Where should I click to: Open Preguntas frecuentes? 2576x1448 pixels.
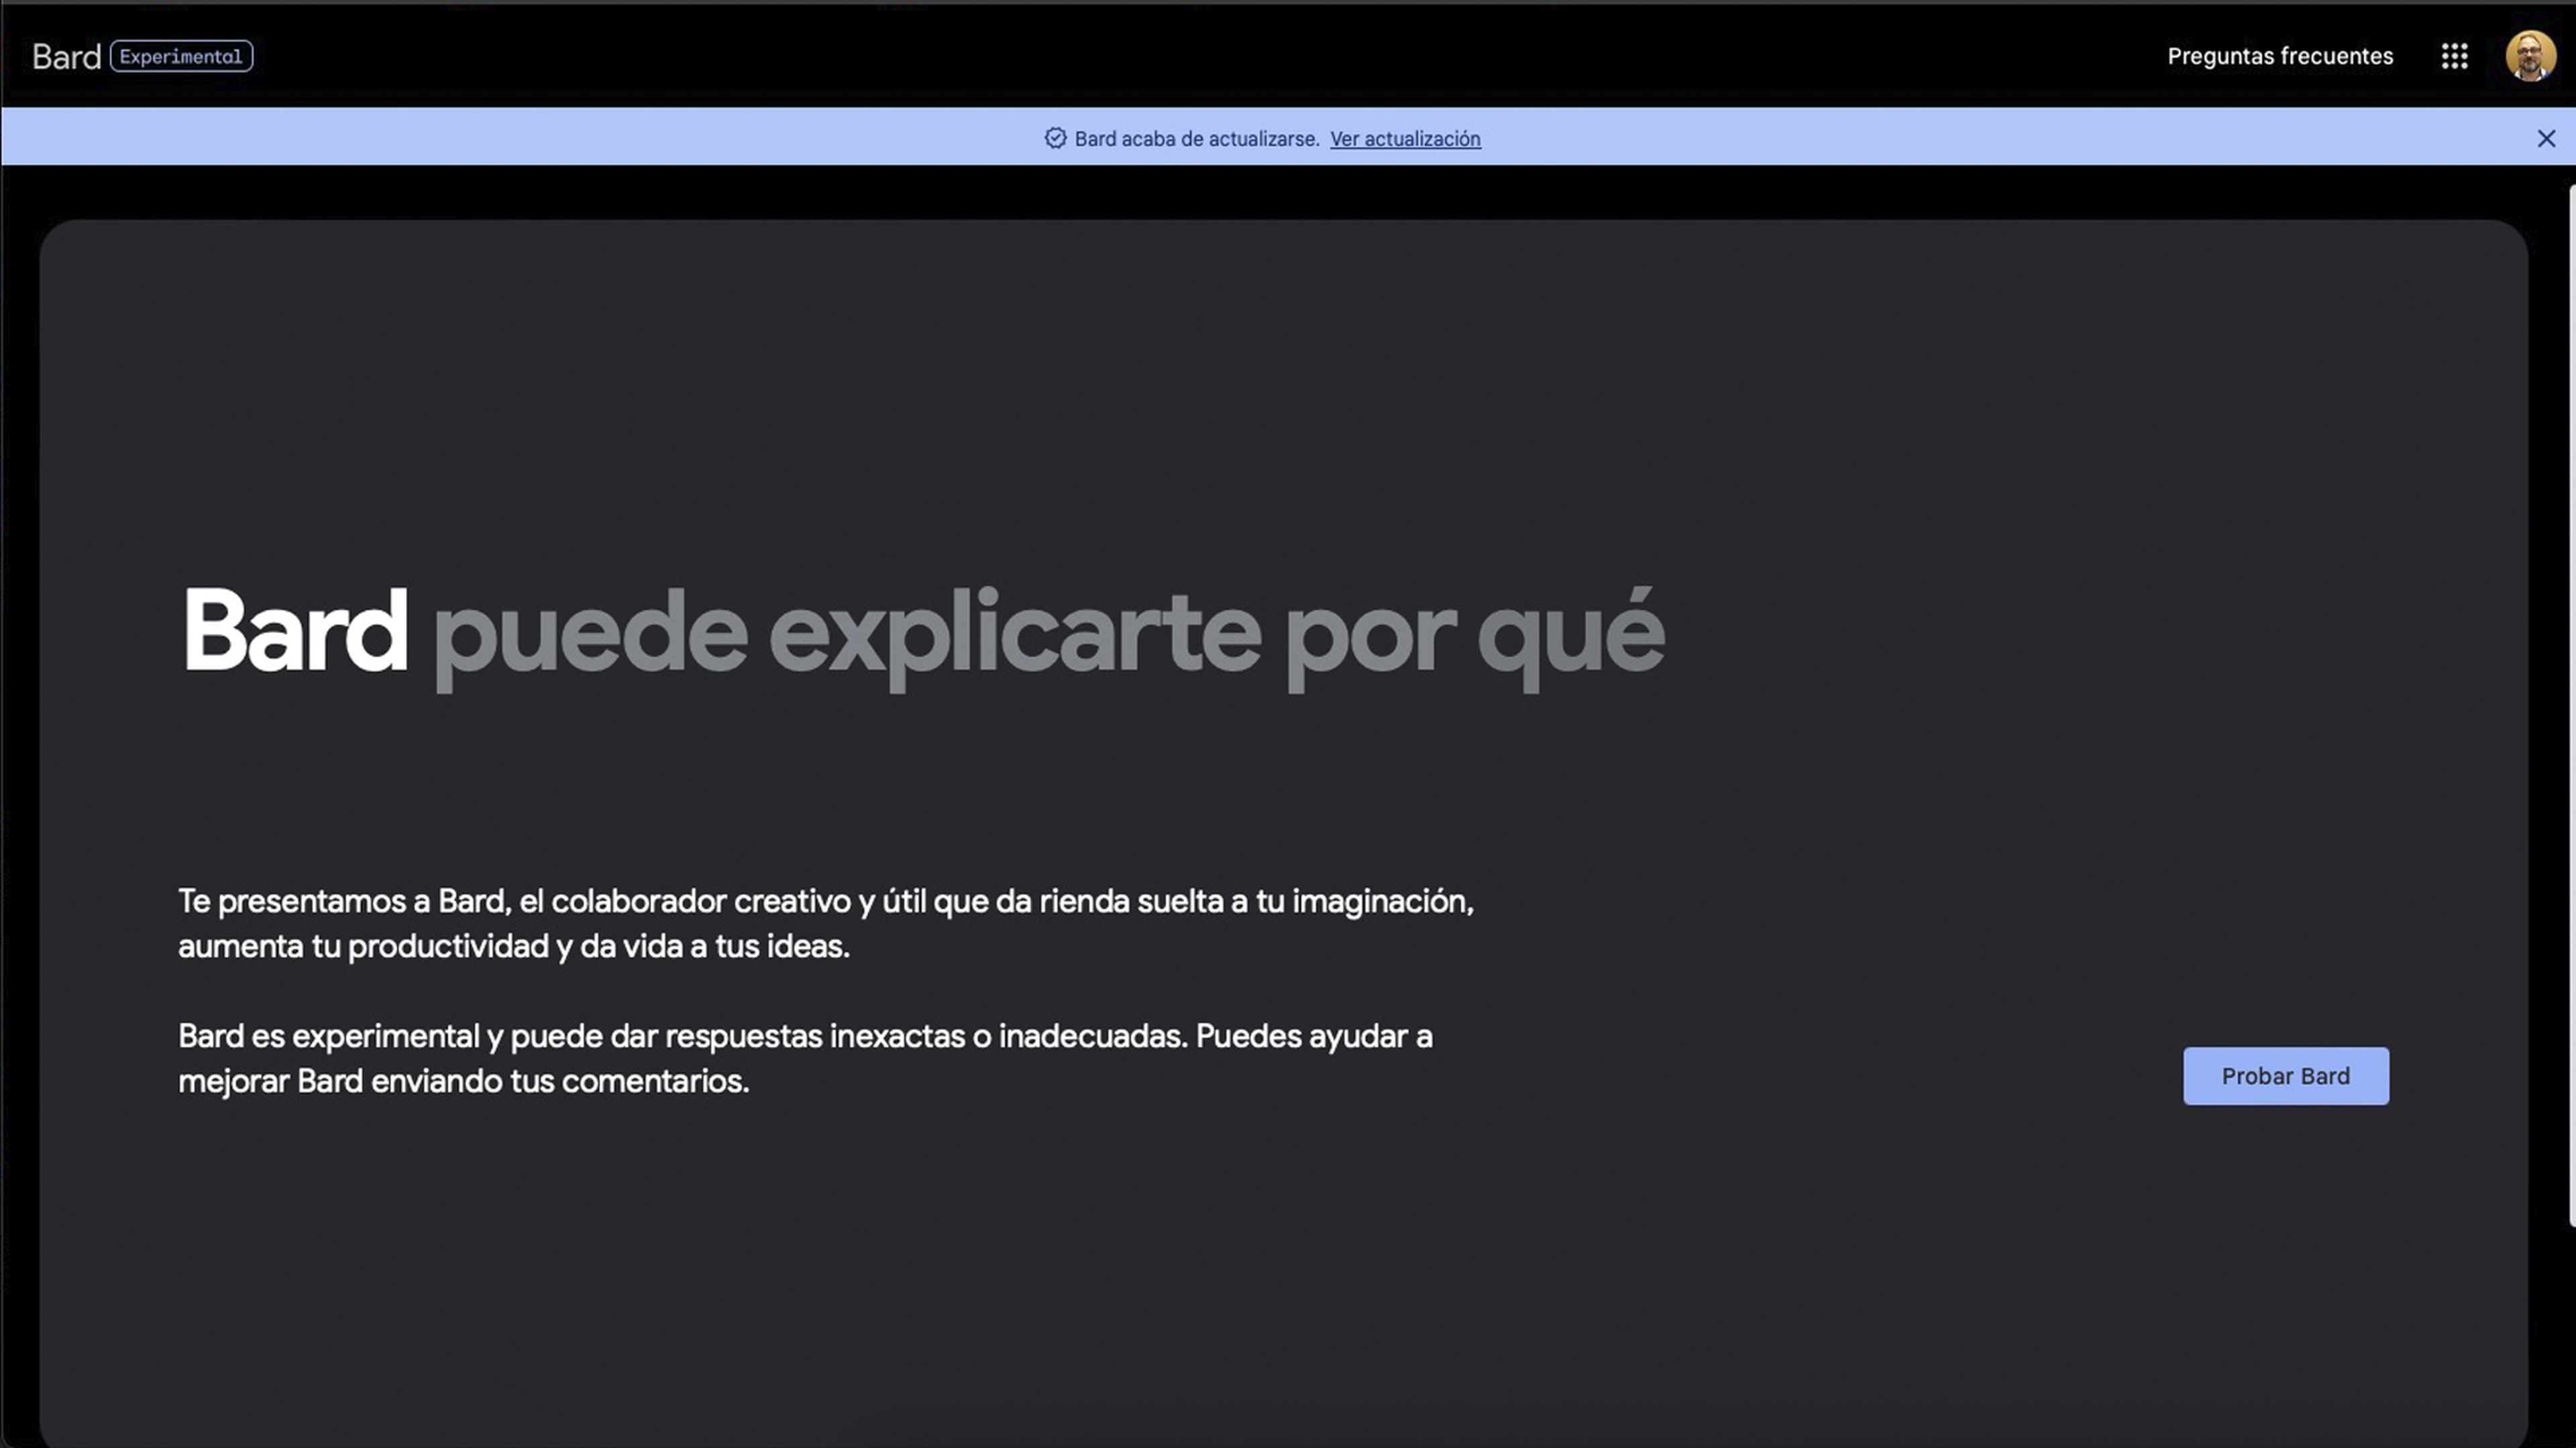(2280, 56)
